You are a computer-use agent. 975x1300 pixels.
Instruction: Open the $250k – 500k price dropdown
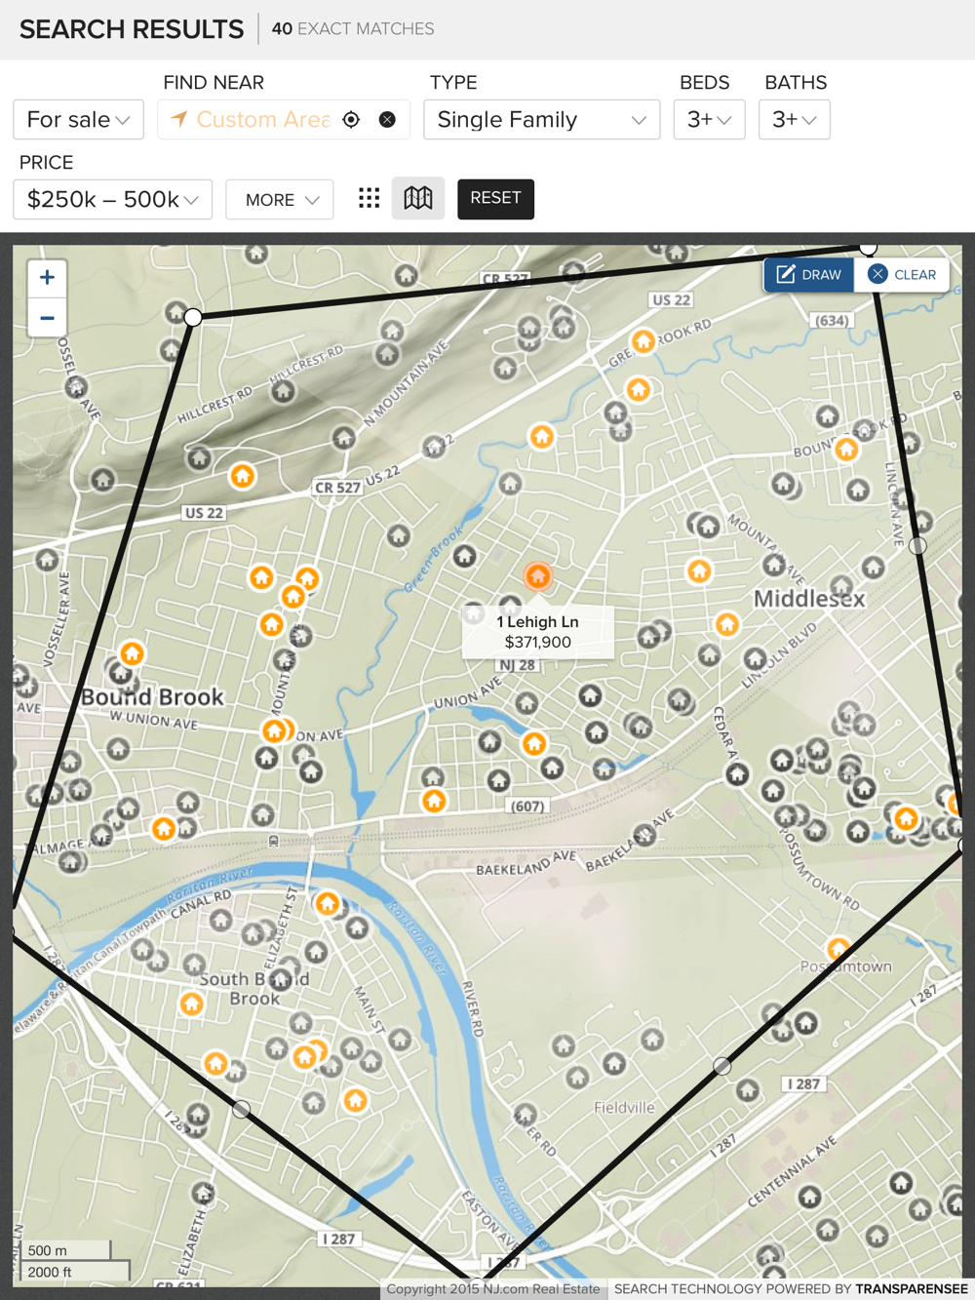113,199
